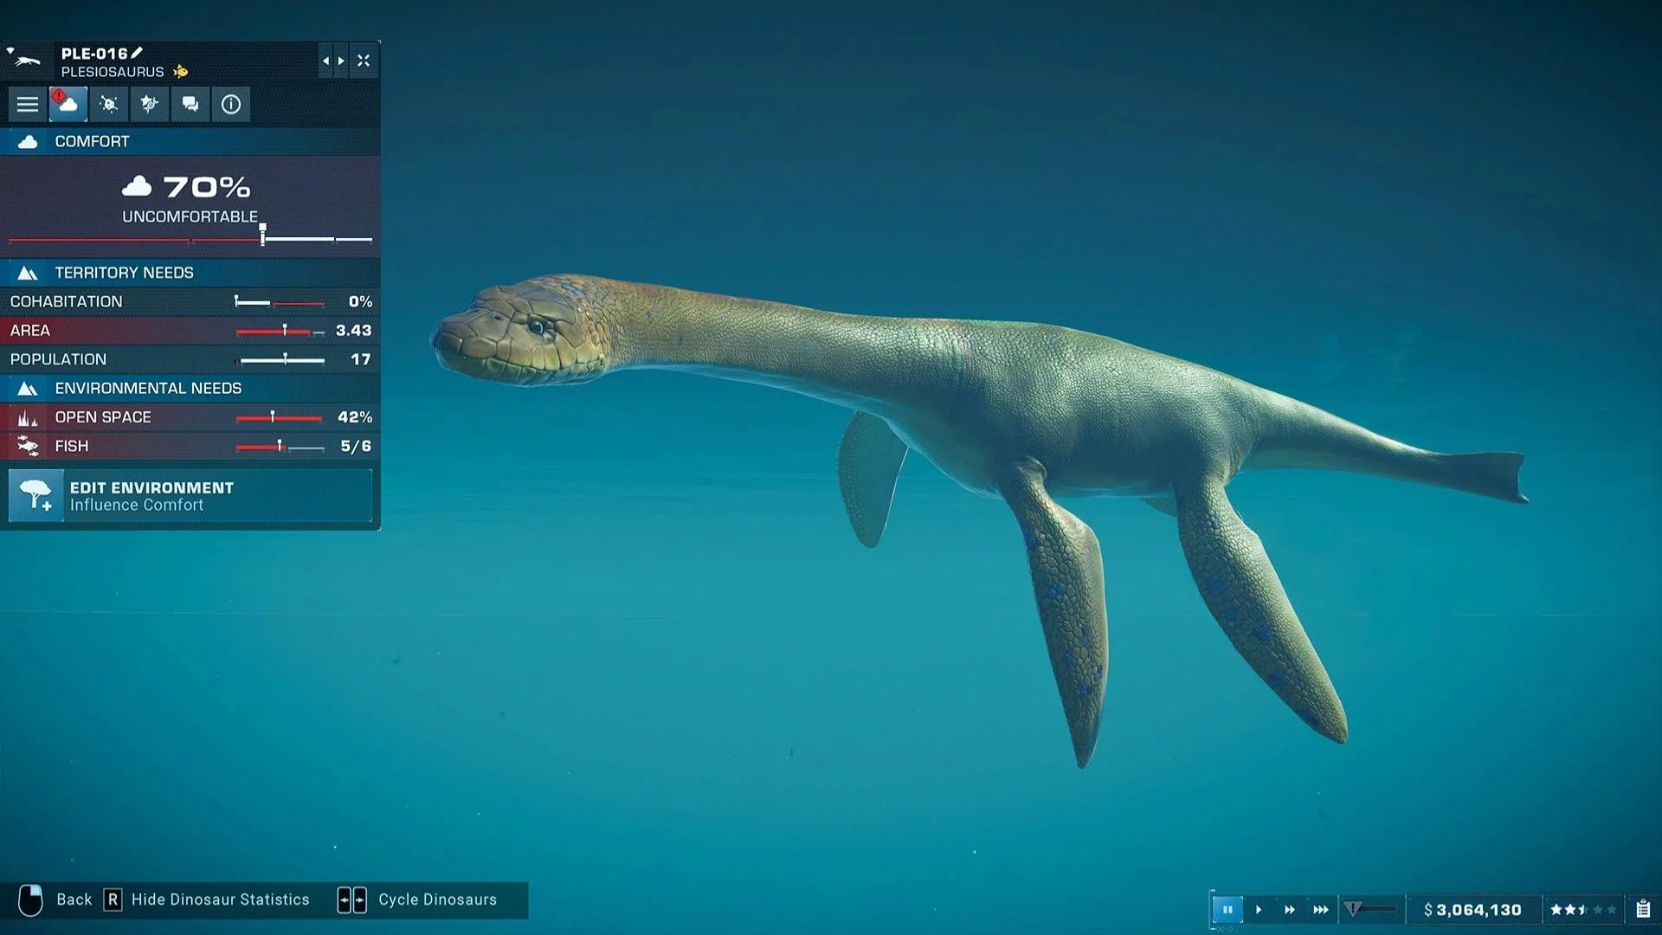Pause the game speed
The height and width of the screenshot is (935, 1662).
click(x=1227, y=910)
